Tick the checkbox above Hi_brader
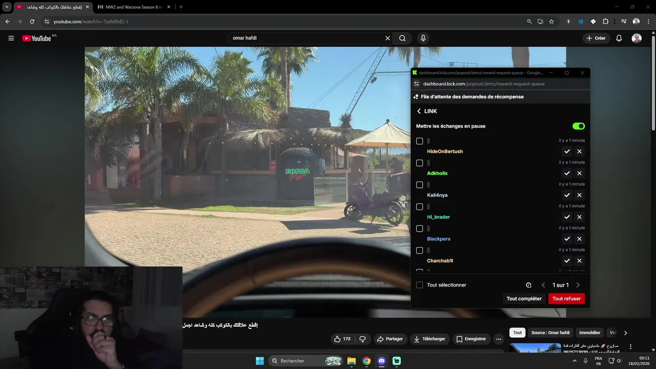Image resolution: width=656 pixels, height=369 pixels. tap(420, 207)
